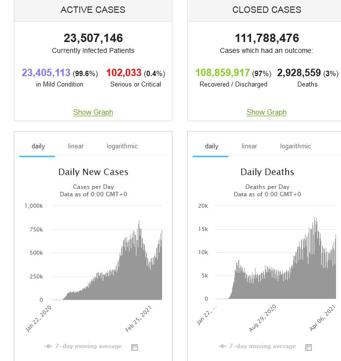Click the 23,507,146 currently infected total
Image resolution: width=341 pixels, height=361 pixels.
click(93, 38)
